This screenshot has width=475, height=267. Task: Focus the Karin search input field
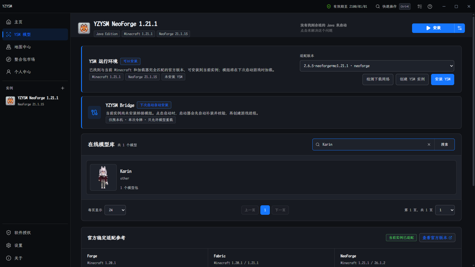(373, 144)
